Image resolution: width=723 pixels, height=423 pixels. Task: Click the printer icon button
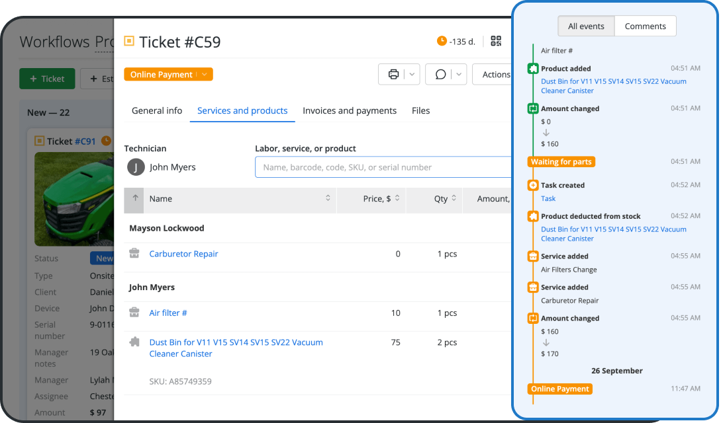tap(393, 74)
